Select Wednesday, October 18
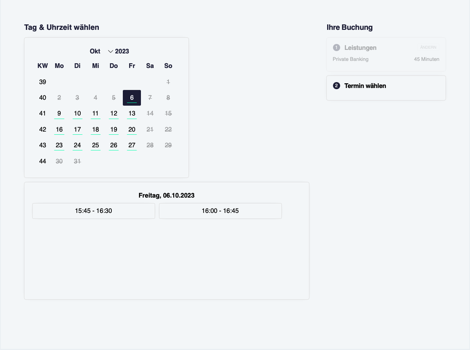The image size is (470, 350). [96, 130]
